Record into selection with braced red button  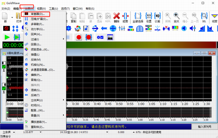point(89,37)
